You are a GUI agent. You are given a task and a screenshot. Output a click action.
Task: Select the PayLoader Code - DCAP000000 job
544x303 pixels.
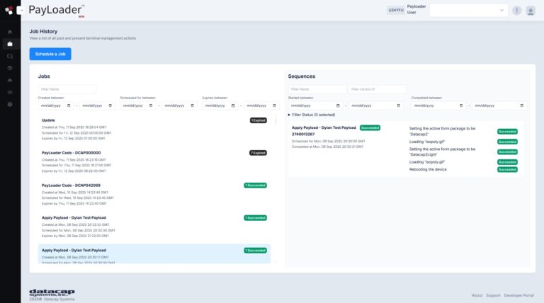coord(154,162)
